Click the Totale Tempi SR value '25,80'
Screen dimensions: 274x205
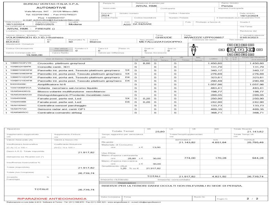pyautogui.click(x=160, y=132)
